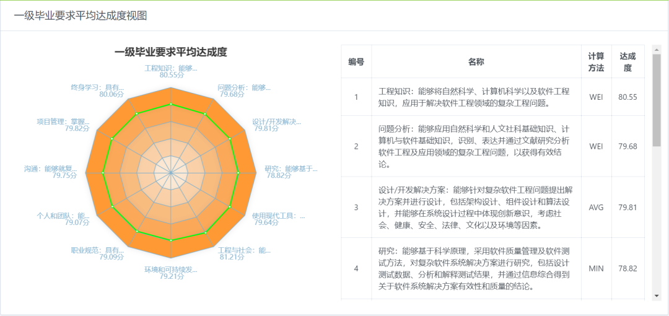
Task: Click the scrollbar up arrow of the table
Action: (657, 50)
